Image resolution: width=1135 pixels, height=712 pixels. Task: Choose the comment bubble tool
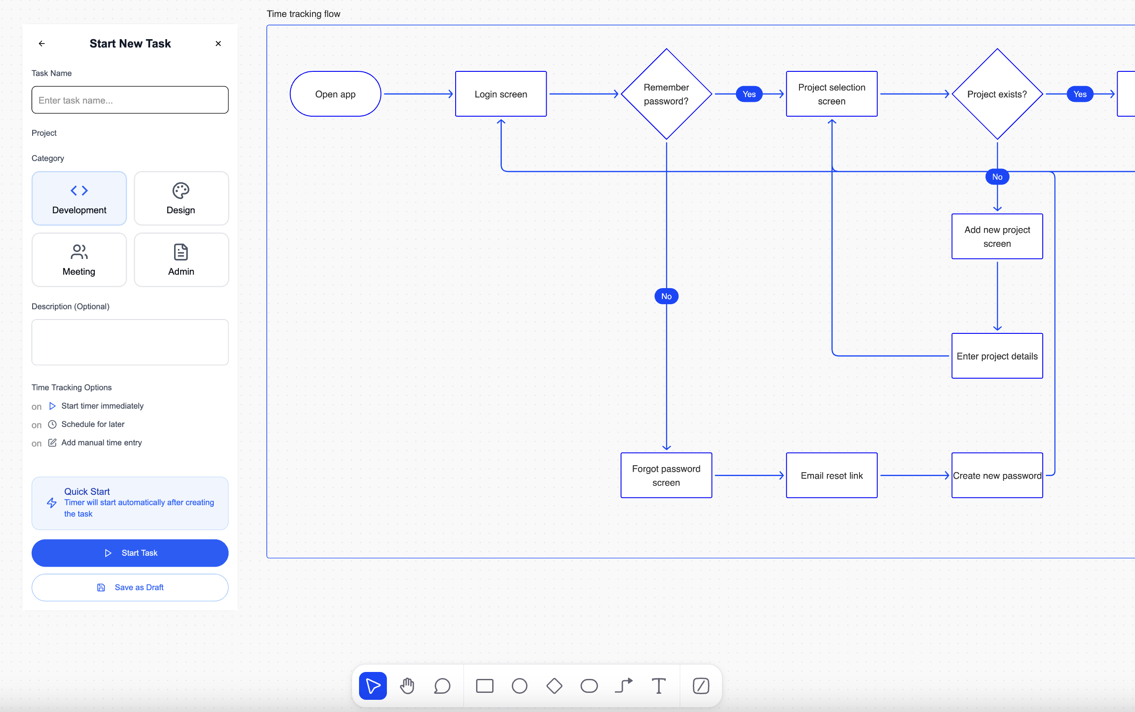pyautogui.click(x=442, y=685)
